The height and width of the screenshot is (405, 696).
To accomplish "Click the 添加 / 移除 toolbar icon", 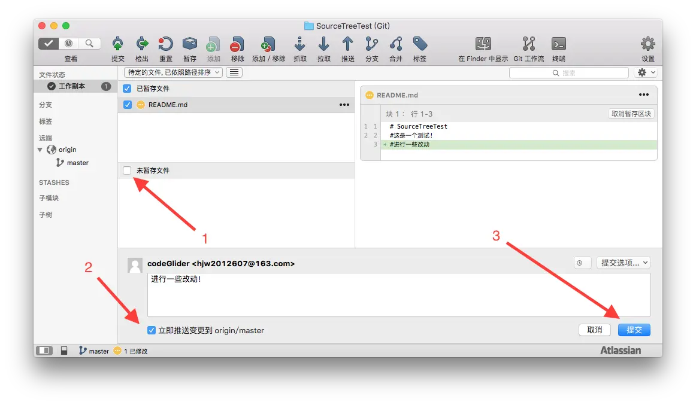I will click(x=268, y=44).
